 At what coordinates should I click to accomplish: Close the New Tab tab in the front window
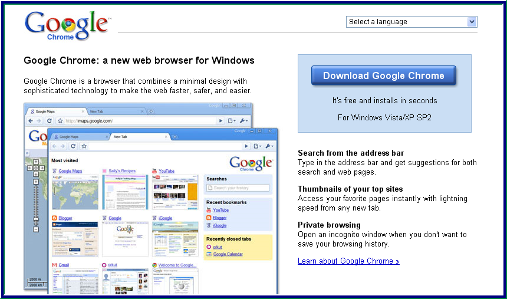click(166, 137)
